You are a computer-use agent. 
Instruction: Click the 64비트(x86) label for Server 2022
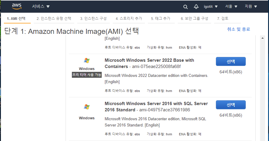(x=231, y=72)
